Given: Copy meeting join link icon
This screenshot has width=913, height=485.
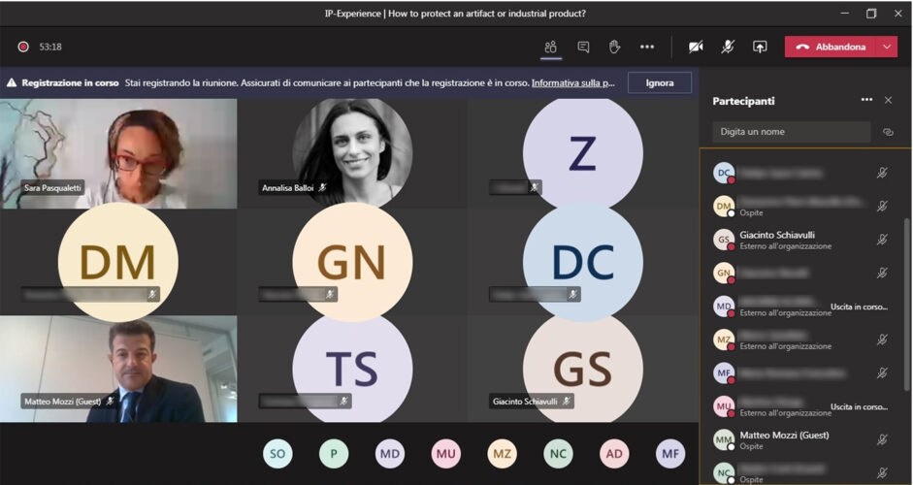Looking at the screenshot, I should coord(888,132).
